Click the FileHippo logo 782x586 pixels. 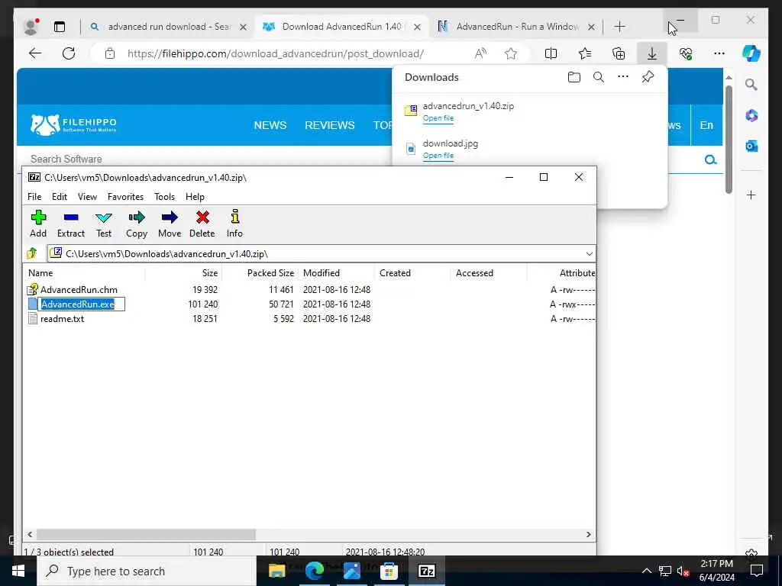(73, 124)
